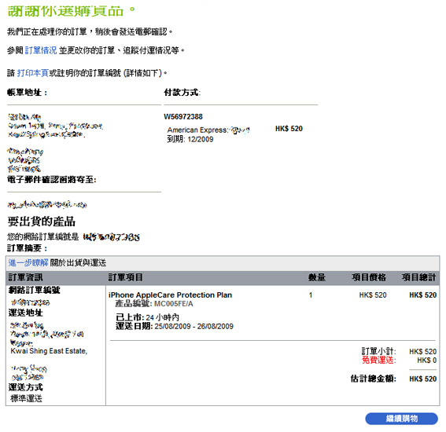Click the American Express payment line
The height and width of the screenshot is (432, 446).
tap(208, 130)
